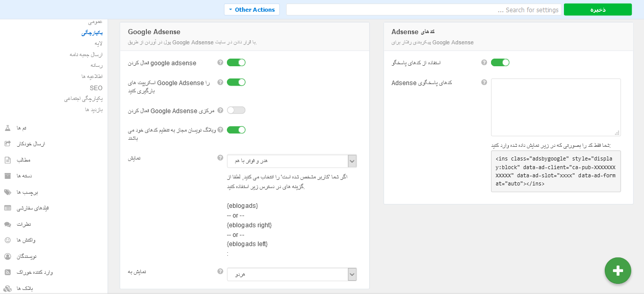Viewport: 644px width, 294px height.
Task: Select عمومی in the settings submenu
Action: (x=95, y=22)
